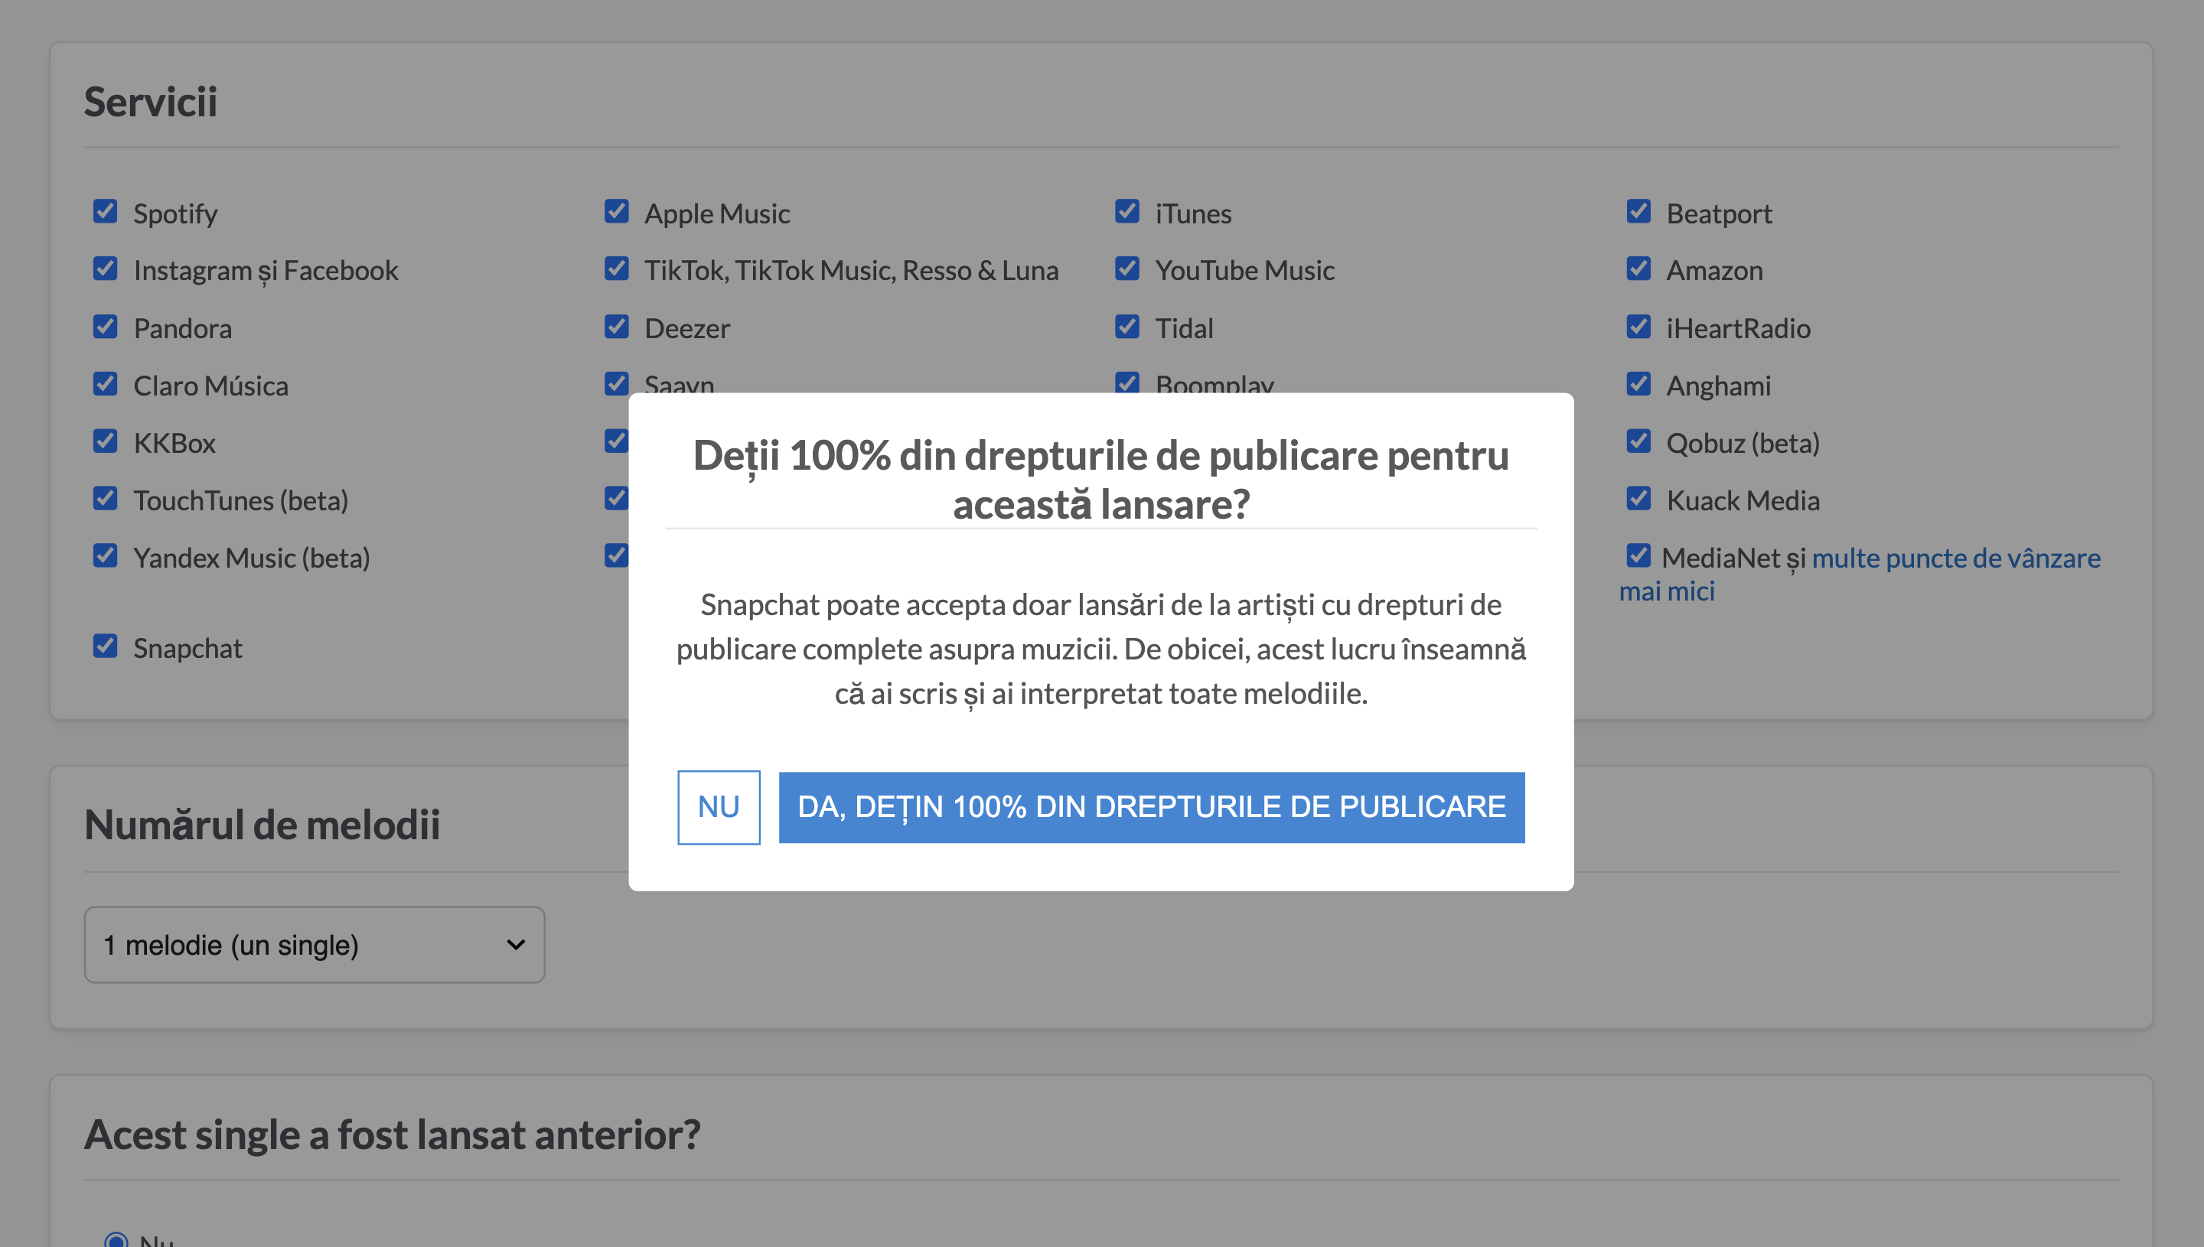Uncheck TikTok, TikTok Music, Resso & Luna
The width and height of the screenshot is (2204, 1247).
coord(617,269)
